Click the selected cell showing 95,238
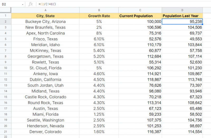211x138 pixels. pyautogui.click(x=182, y=22)
